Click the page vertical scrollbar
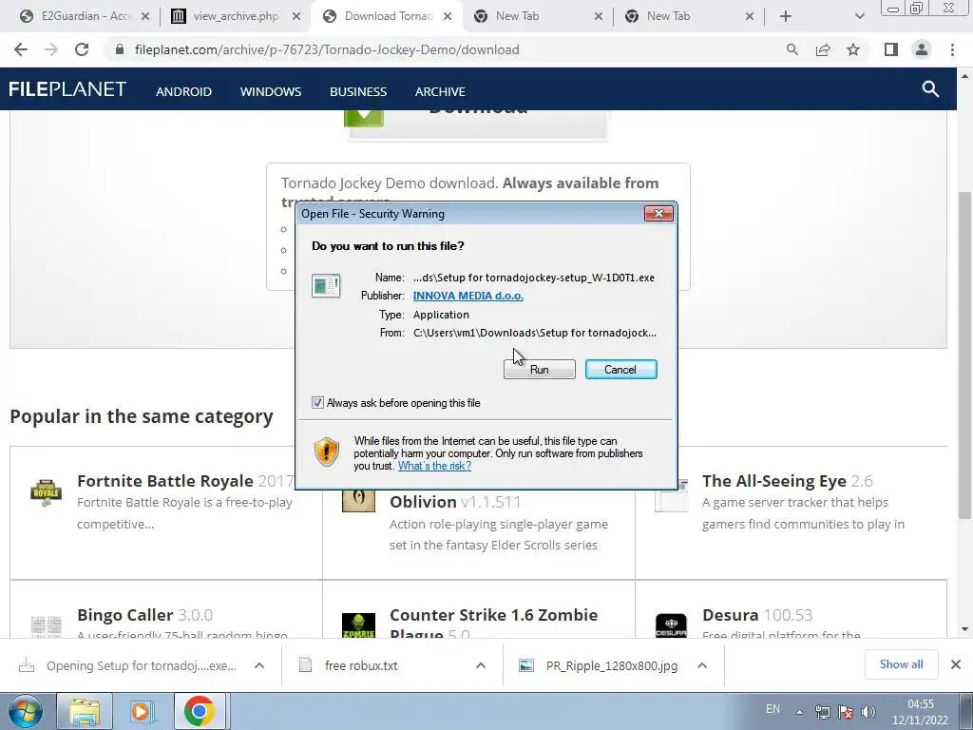The height and width of the screenshot is (730, 973). coord(964,354)
